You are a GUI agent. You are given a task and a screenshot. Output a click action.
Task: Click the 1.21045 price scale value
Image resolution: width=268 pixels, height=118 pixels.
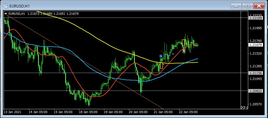point(256,79)
